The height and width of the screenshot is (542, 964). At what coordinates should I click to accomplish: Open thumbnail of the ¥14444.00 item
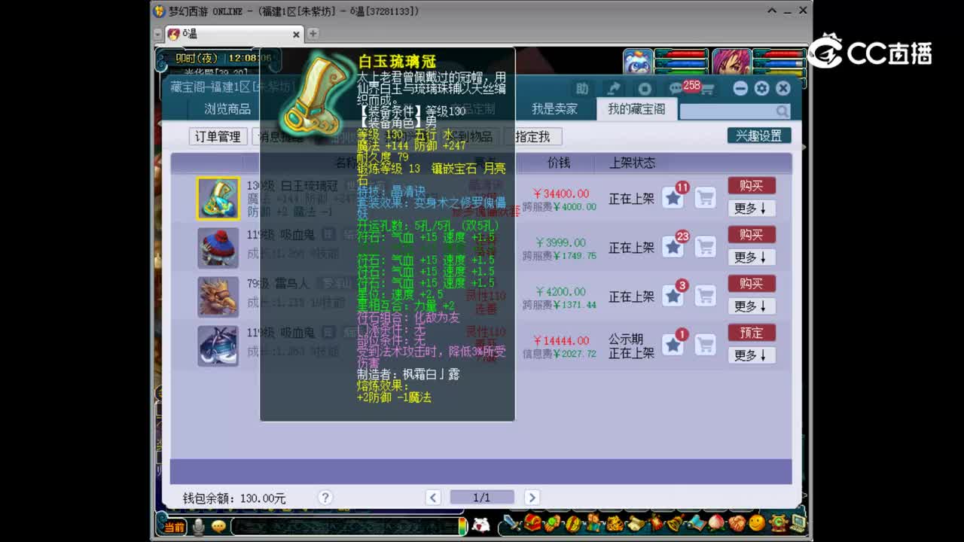click(218, 346)
